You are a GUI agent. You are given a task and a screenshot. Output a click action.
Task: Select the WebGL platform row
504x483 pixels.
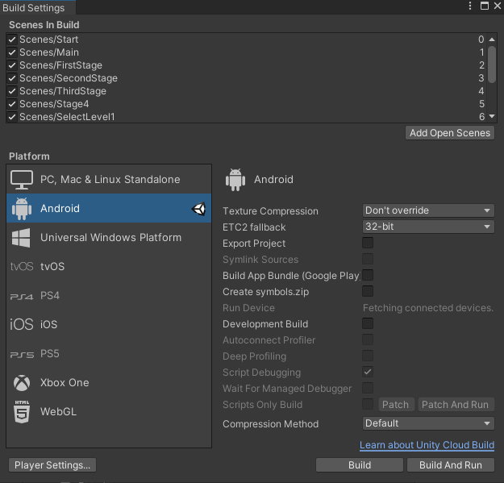[109, 412]
